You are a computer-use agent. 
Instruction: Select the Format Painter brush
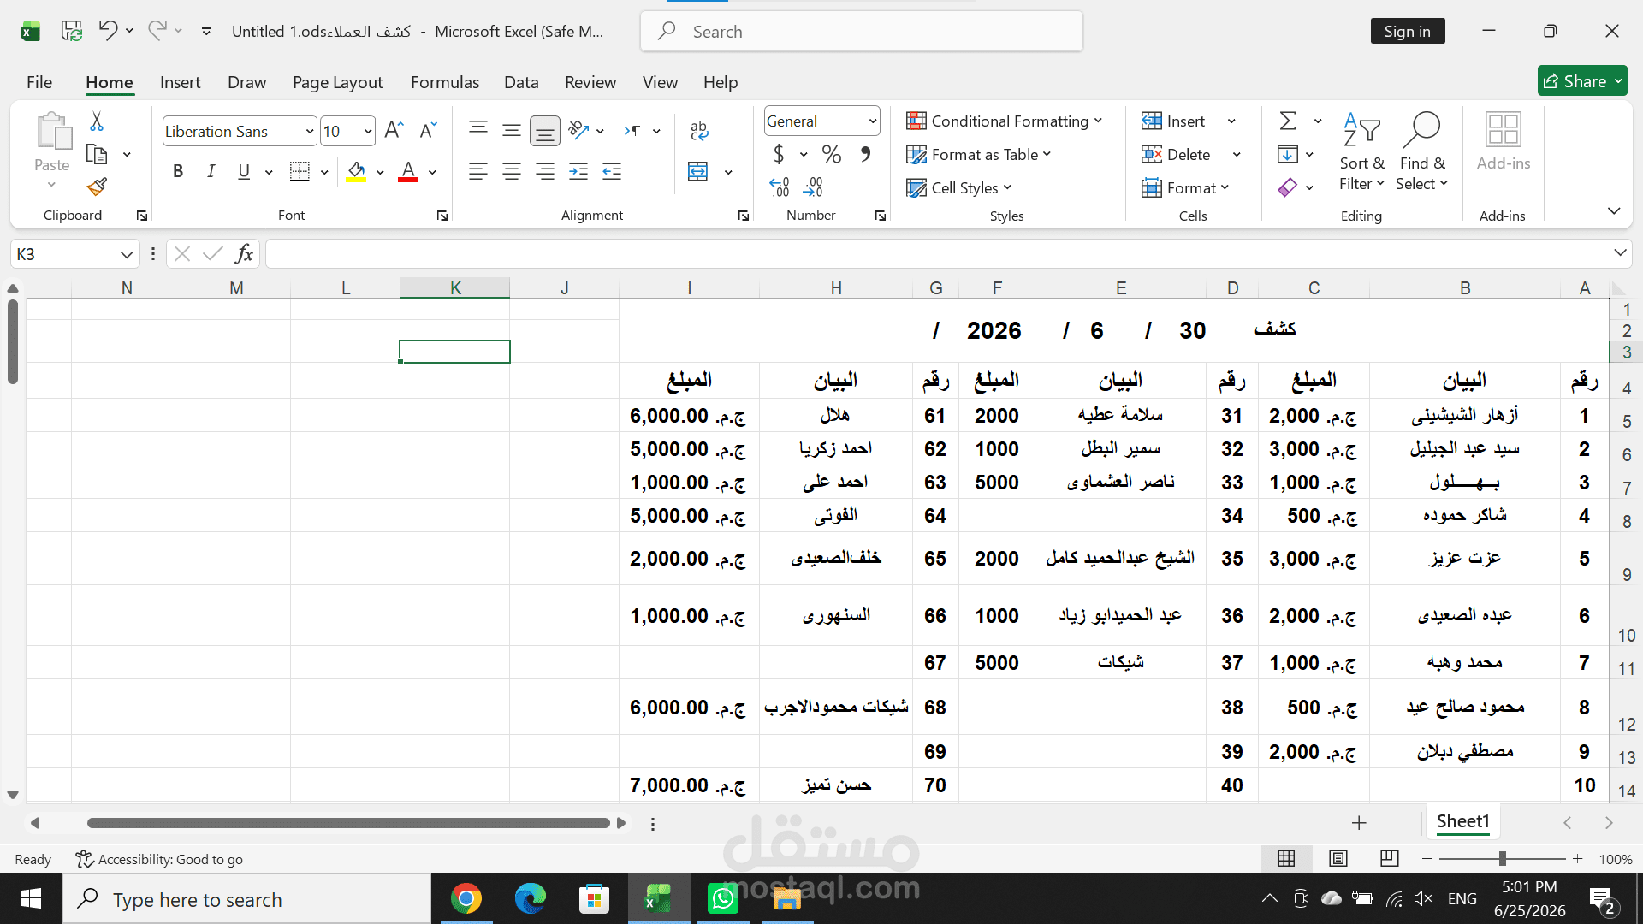pyautogui.click(x=97, y=187)
